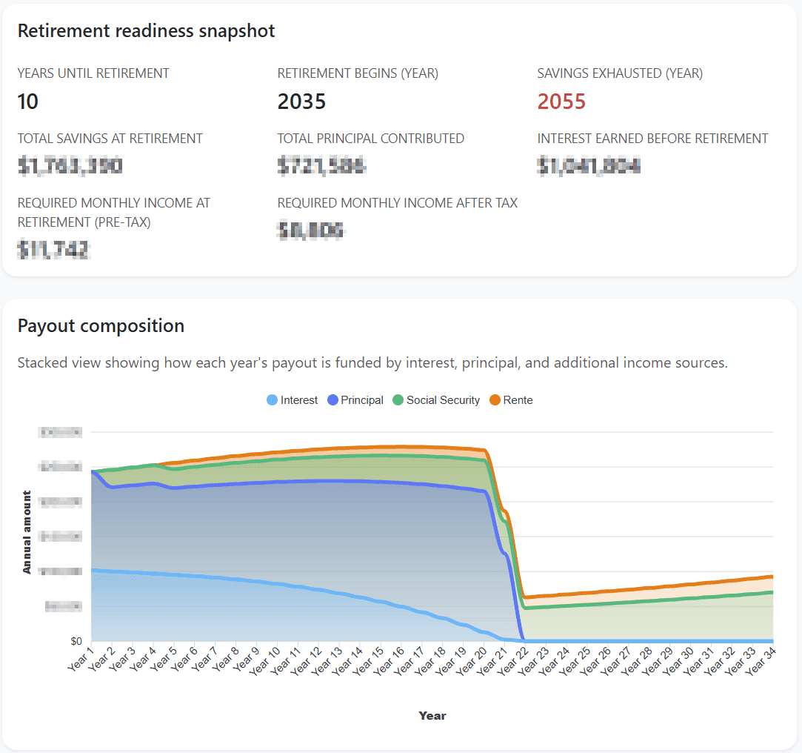
Task: Click the orange Rente legend circle
Action: (x=495, y=400)
